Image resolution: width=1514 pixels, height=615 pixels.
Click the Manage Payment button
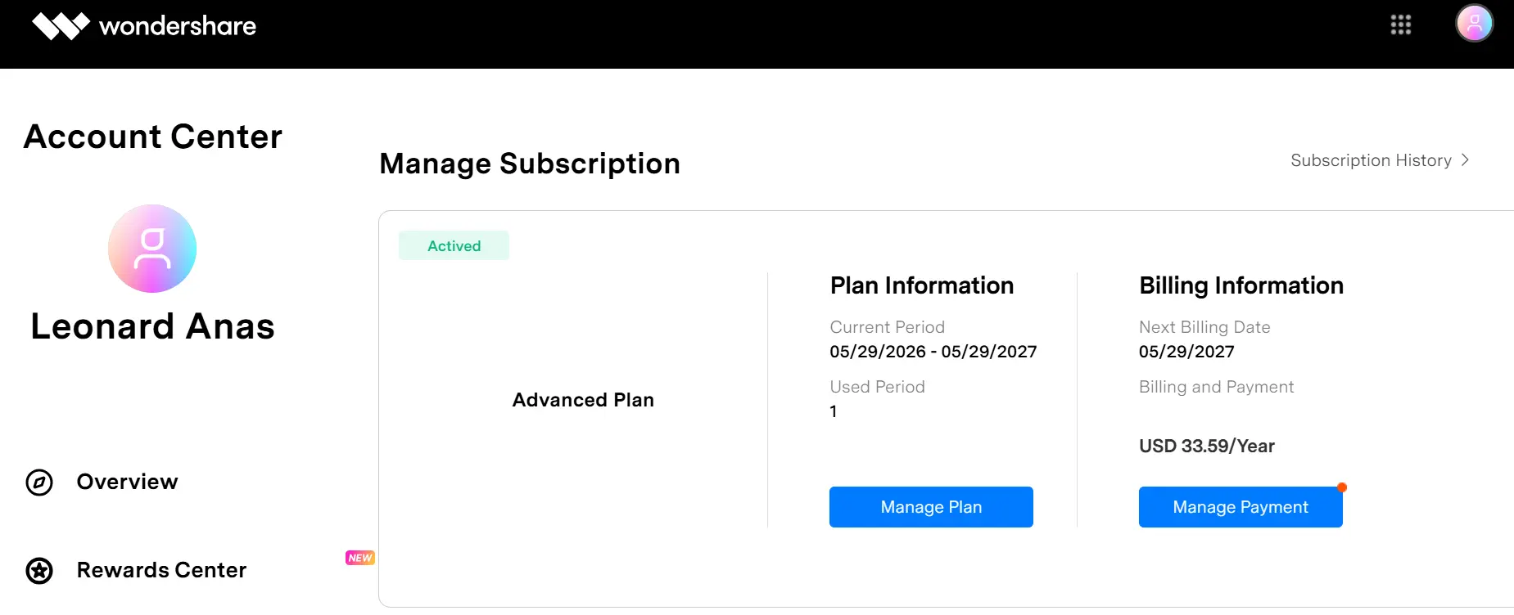(x=1241, y=507)
